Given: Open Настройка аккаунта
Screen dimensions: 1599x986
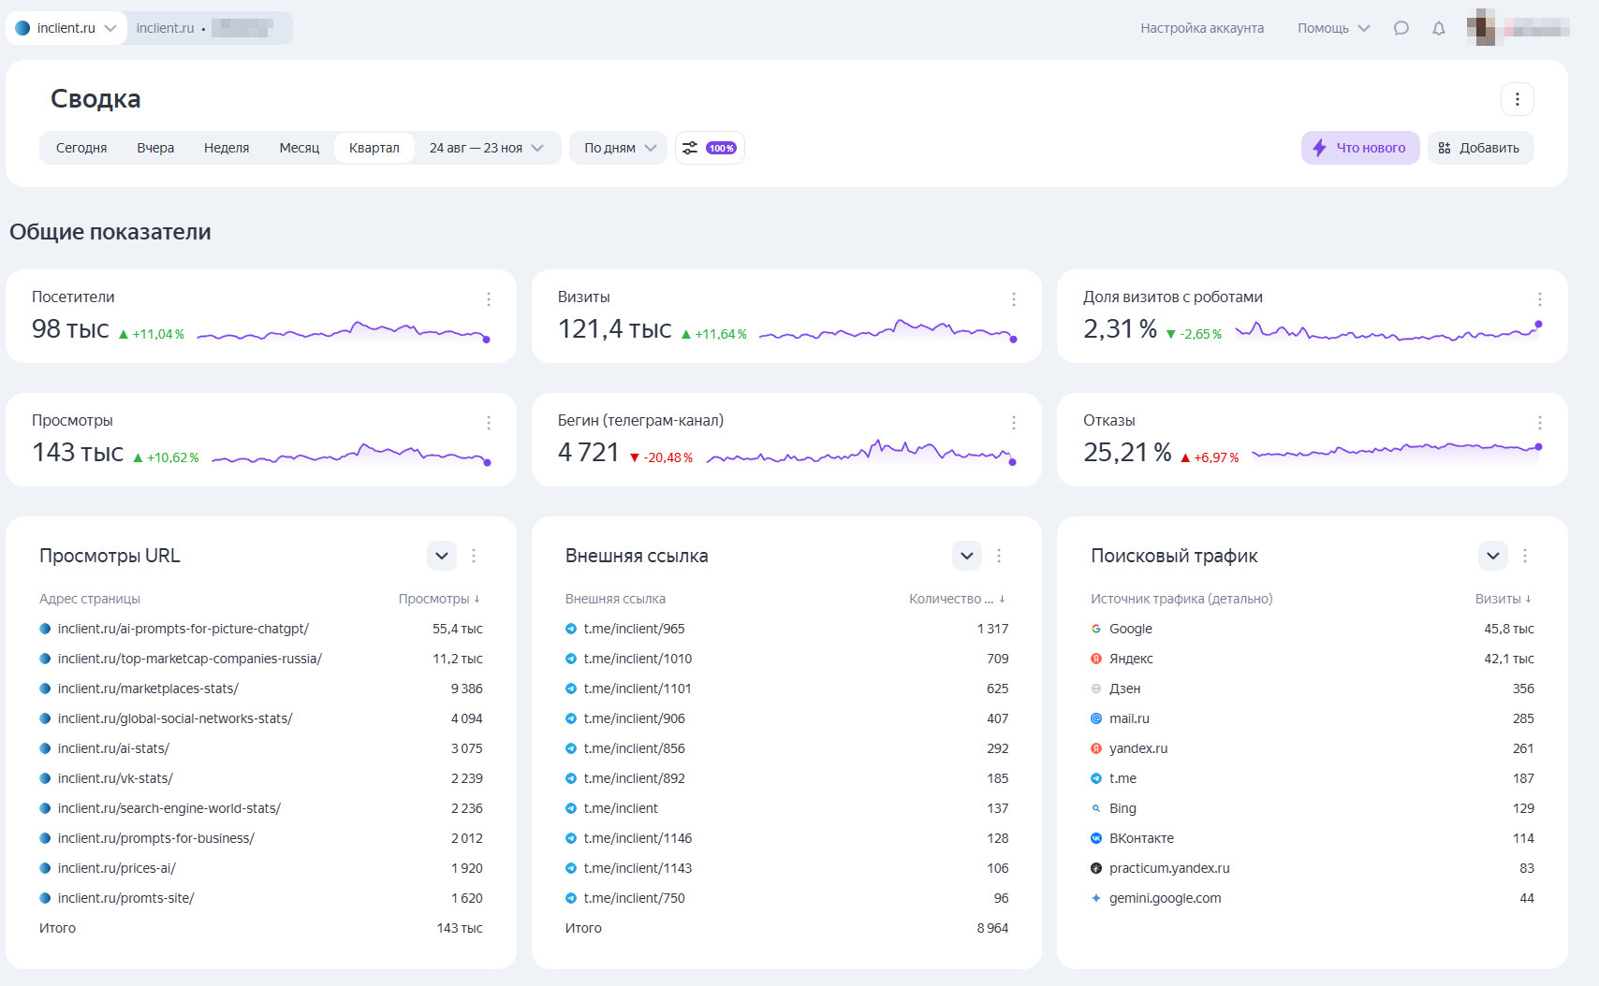Looking at the screenshot, I should [x=1201, y=28].
